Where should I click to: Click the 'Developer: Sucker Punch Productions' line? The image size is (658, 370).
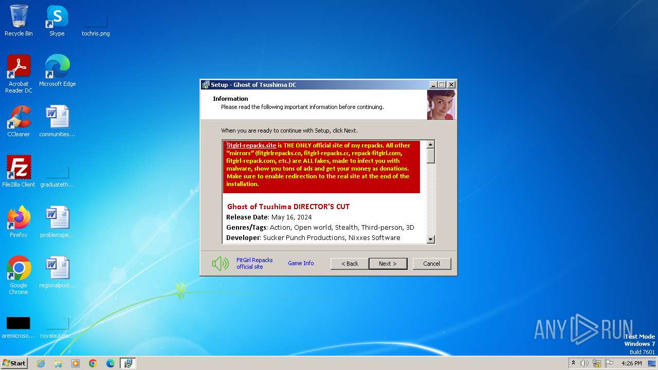(313, 237)
